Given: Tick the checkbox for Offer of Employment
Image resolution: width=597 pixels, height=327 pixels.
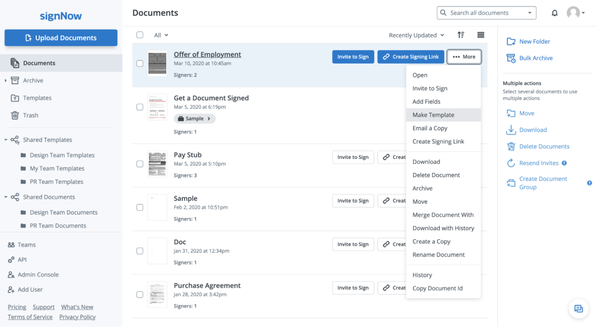Looking at the screenshot, I should 140,63.
